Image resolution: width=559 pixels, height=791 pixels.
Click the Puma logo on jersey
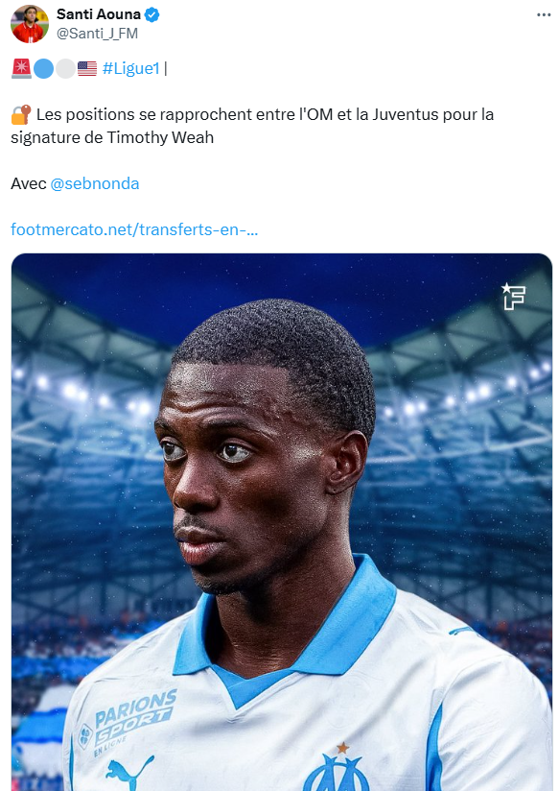tap(129, 773)
